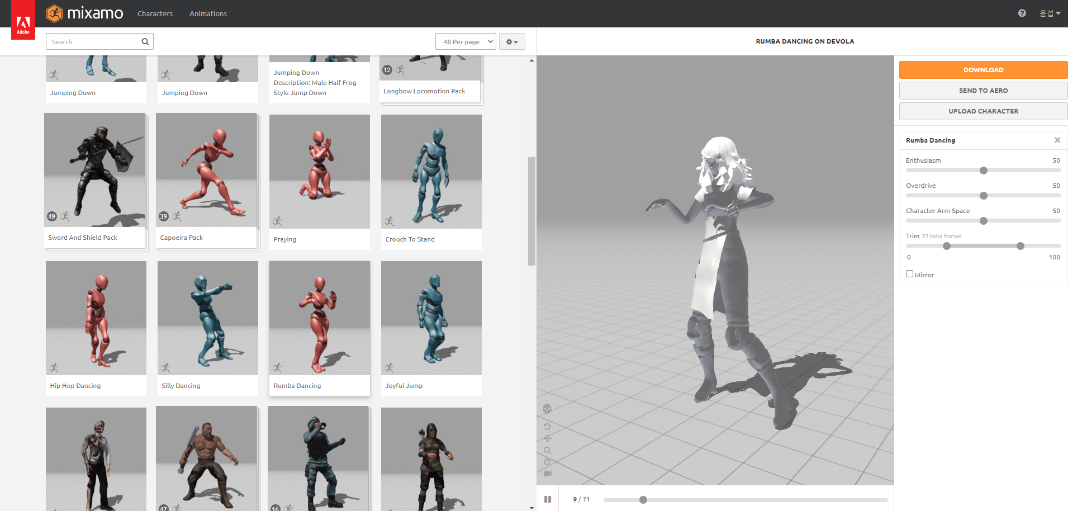Click the UPLOAD CHARACTER button
Screen dimensions: 1068x511
[x=983, y=111]
